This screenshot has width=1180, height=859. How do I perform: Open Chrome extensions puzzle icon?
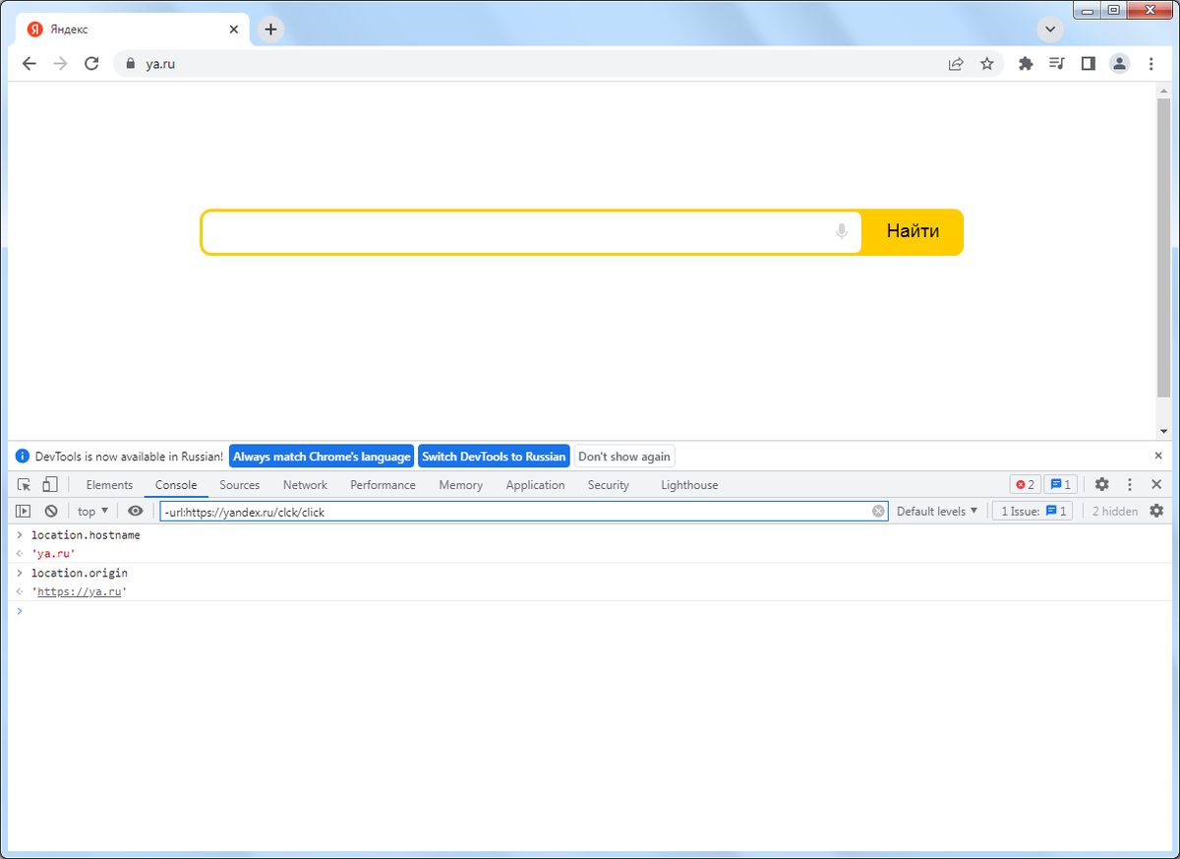[x=1026, y=63]
